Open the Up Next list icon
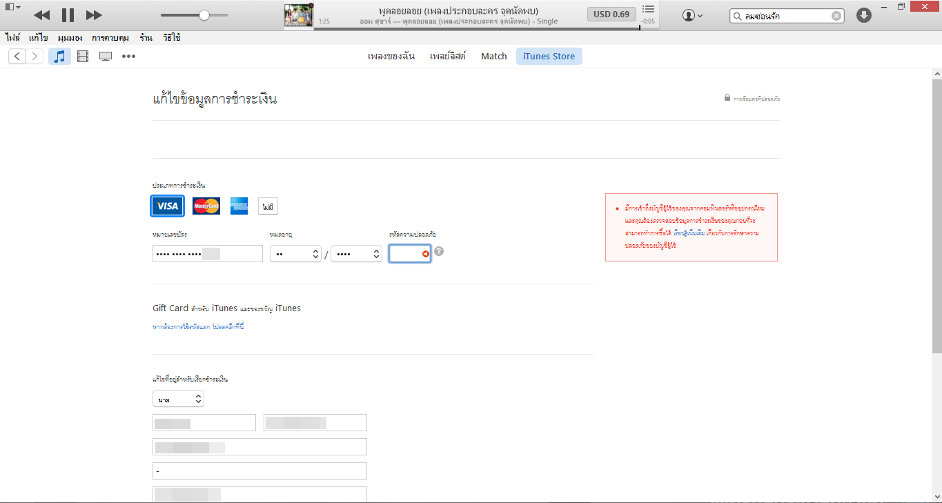 tap(648, 10)
